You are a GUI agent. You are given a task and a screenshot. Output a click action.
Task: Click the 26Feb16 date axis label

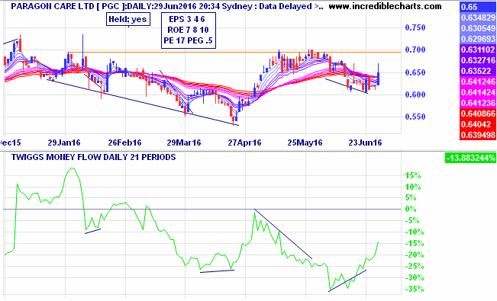[x=124, y=142]
